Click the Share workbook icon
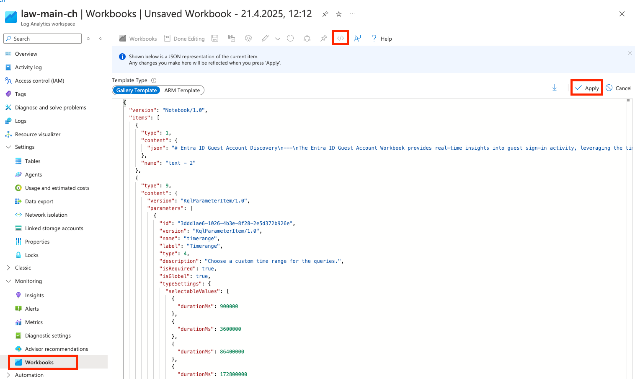Image resolution: width=635 pixels, height=379 pixels. (307, 38)
